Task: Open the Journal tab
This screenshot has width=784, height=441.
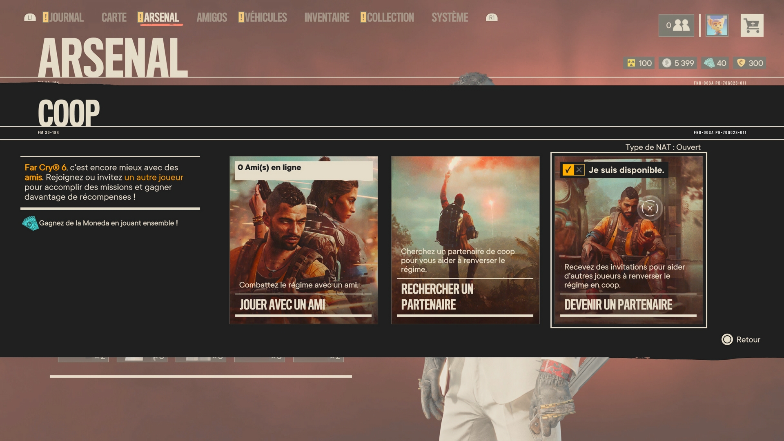Action: pos(63,18)
